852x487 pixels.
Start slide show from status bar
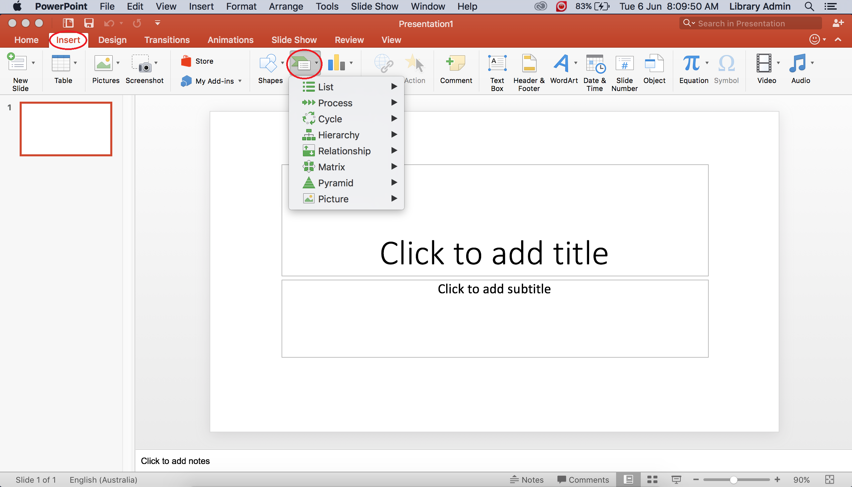click(676, 480)
